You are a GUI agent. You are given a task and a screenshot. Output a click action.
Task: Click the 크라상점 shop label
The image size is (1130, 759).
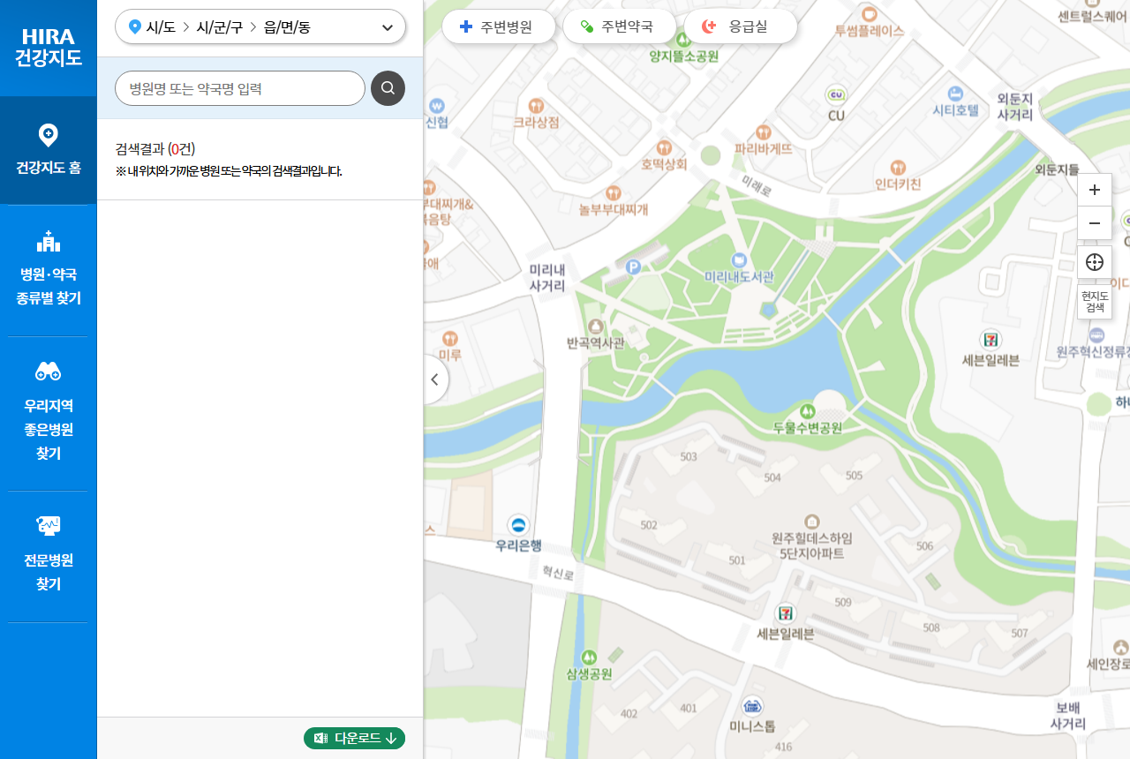pyautogui.click(x=537, y=122)
